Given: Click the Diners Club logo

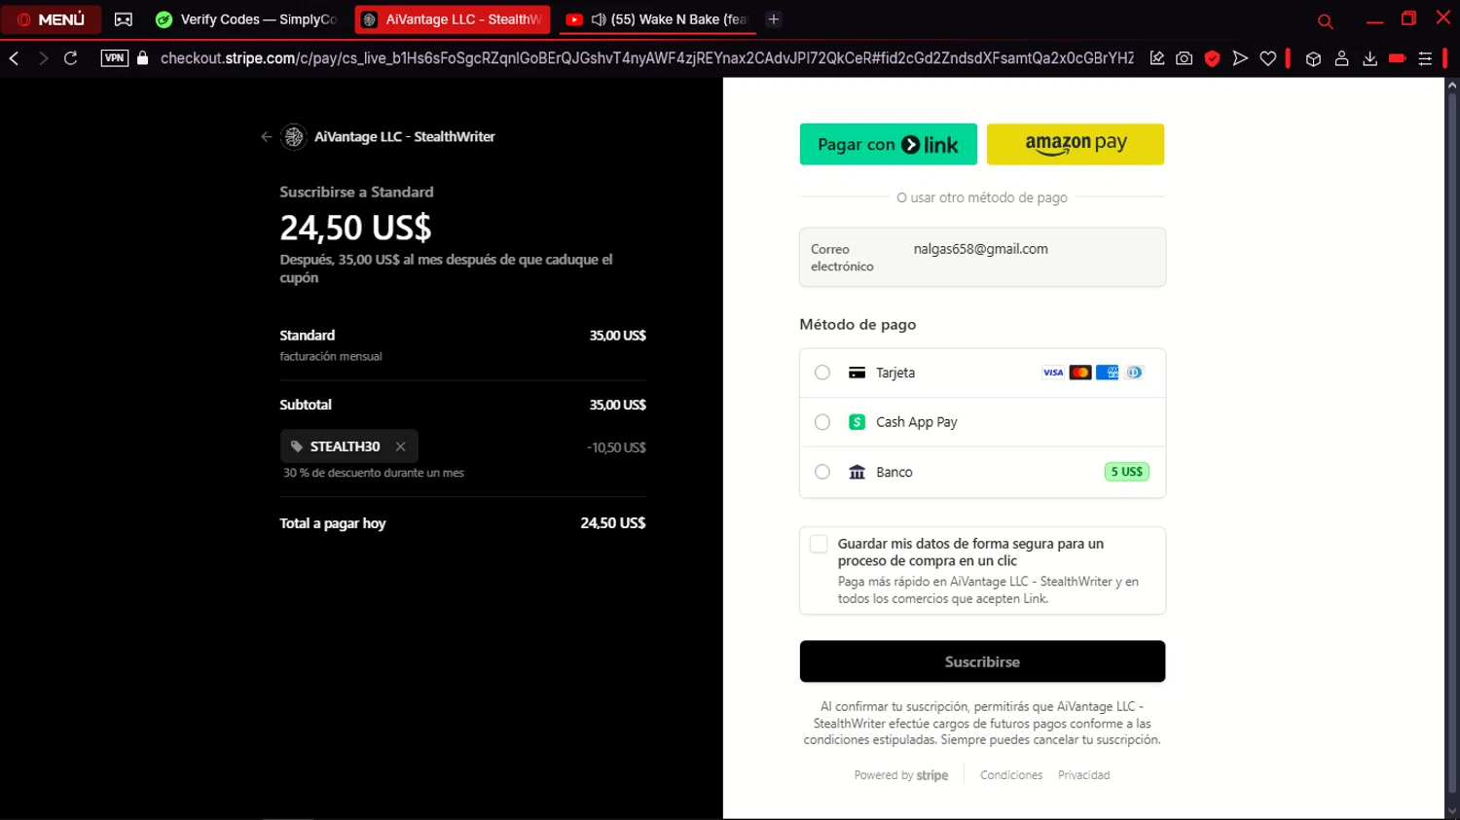Looking at the screenshot, I should (x=1134, y=373).
